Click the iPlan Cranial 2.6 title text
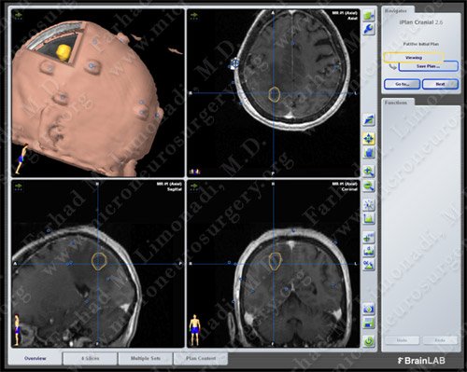 [x=421, y=22]
